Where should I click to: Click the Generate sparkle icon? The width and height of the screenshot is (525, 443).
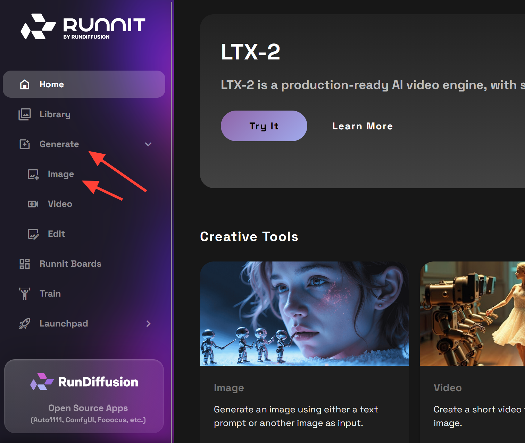pos(25,144)
